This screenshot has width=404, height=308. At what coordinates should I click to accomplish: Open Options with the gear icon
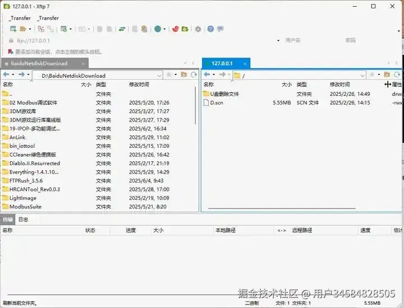(x=198, y=29)
